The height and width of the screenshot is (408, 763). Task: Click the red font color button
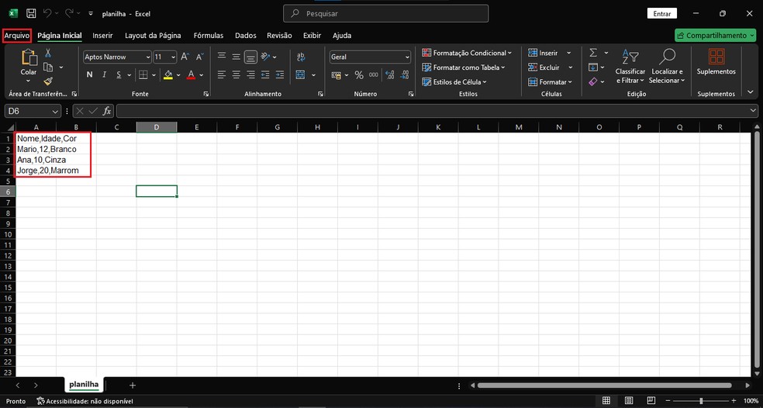192,75
